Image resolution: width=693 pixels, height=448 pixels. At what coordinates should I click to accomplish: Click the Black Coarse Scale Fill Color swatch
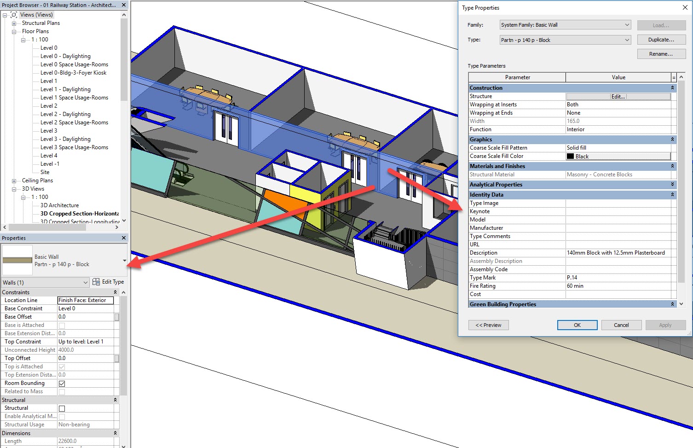571,156
